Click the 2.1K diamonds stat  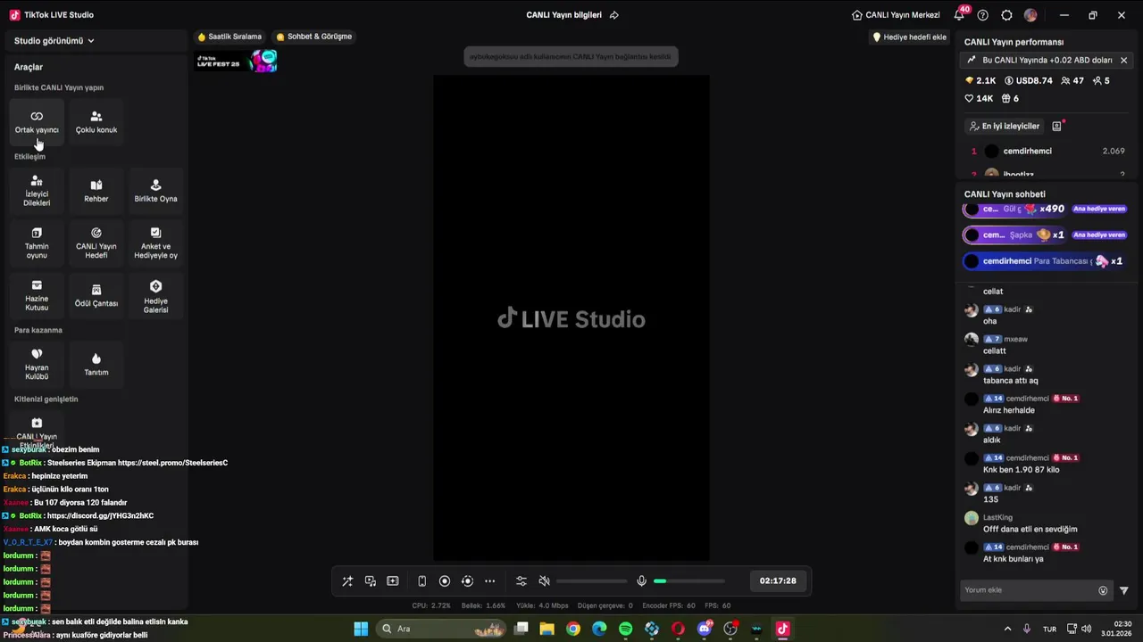click(x=980, y=81)
